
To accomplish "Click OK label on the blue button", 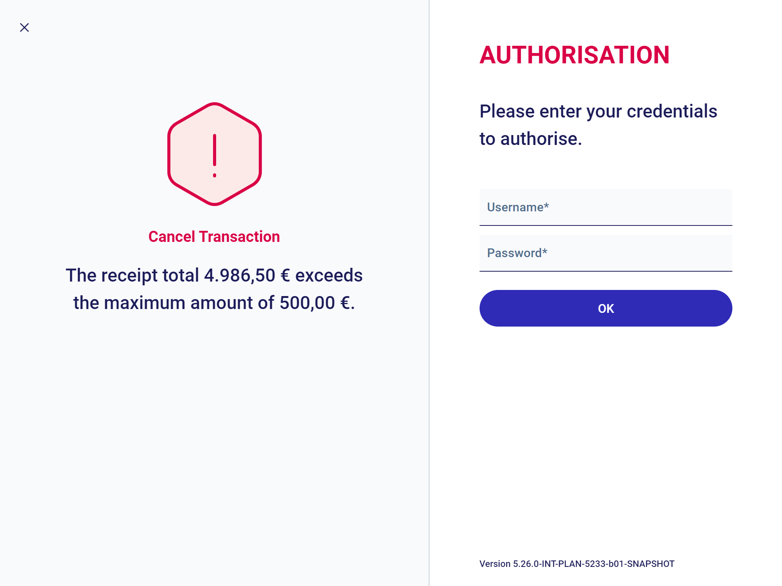I will [606, 308].
